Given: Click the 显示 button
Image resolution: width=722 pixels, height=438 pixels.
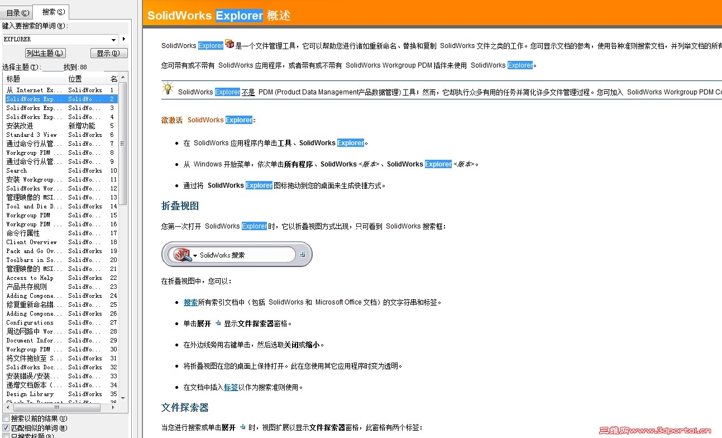Looking at the screenshot, I should click(108, 53).
